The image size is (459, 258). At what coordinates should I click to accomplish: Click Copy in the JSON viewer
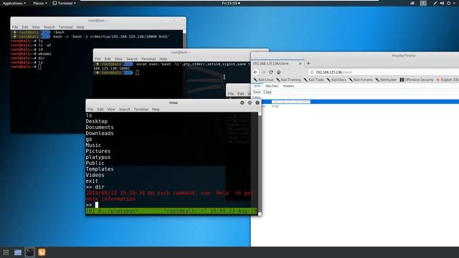pyautogui.click(x=268, y=92)
